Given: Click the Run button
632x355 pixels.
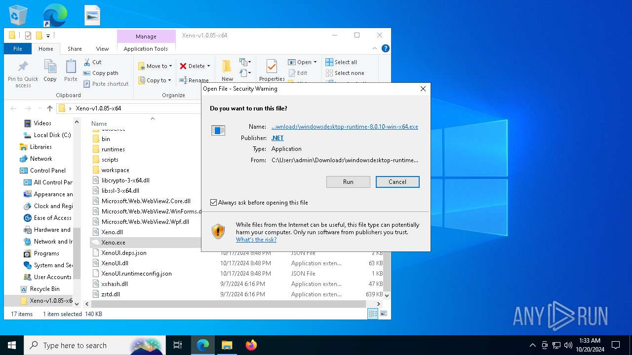Looking at the screenshot, I should coord(348,182).
